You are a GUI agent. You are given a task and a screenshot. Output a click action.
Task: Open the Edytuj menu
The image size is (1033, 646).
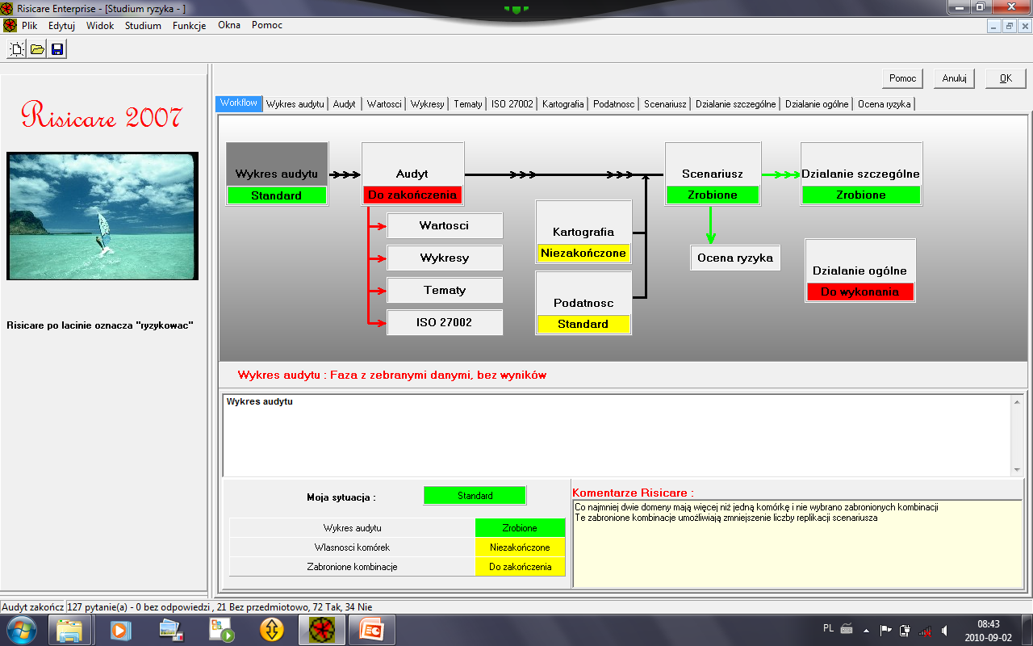(x=61, y=25)
